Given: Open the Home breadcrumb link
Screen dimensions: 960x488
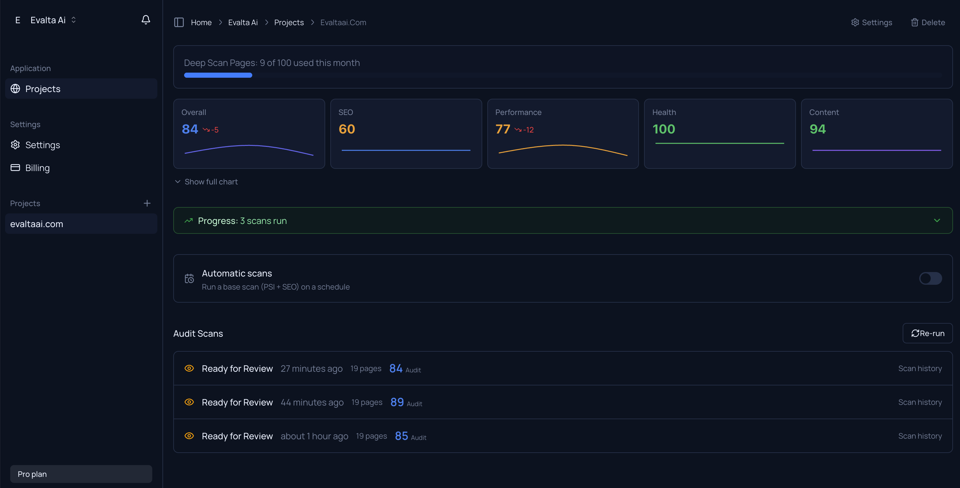Looking at the screenshot, I should click(x=201, y=22).
